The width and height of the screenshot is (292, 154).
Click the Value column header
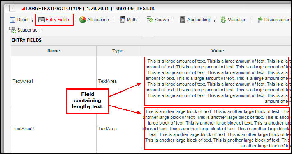(x=216, y=51)
